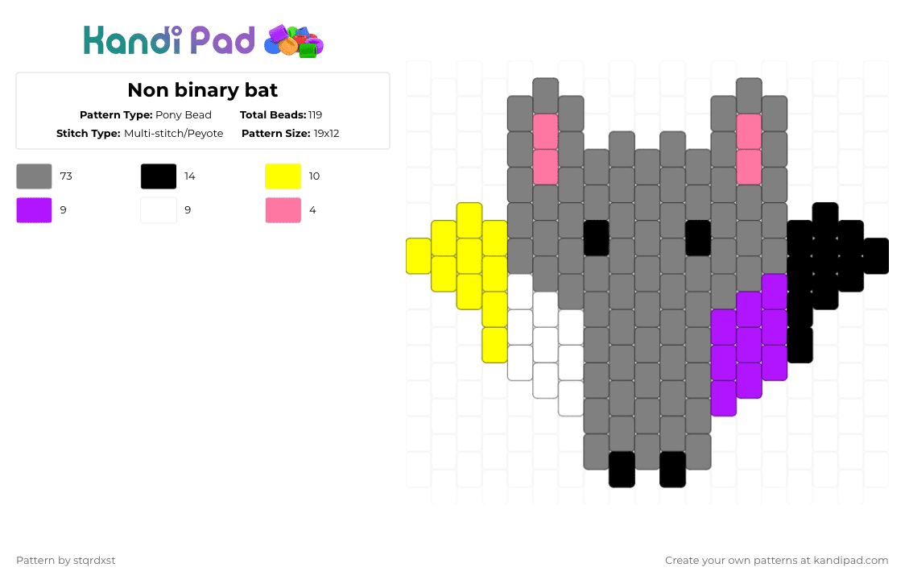This screenshot has height=580, width=905.
Task: Click the 'Stitch Type: Multi-stitch/Peyote' text
Action: tap(139, 134)
